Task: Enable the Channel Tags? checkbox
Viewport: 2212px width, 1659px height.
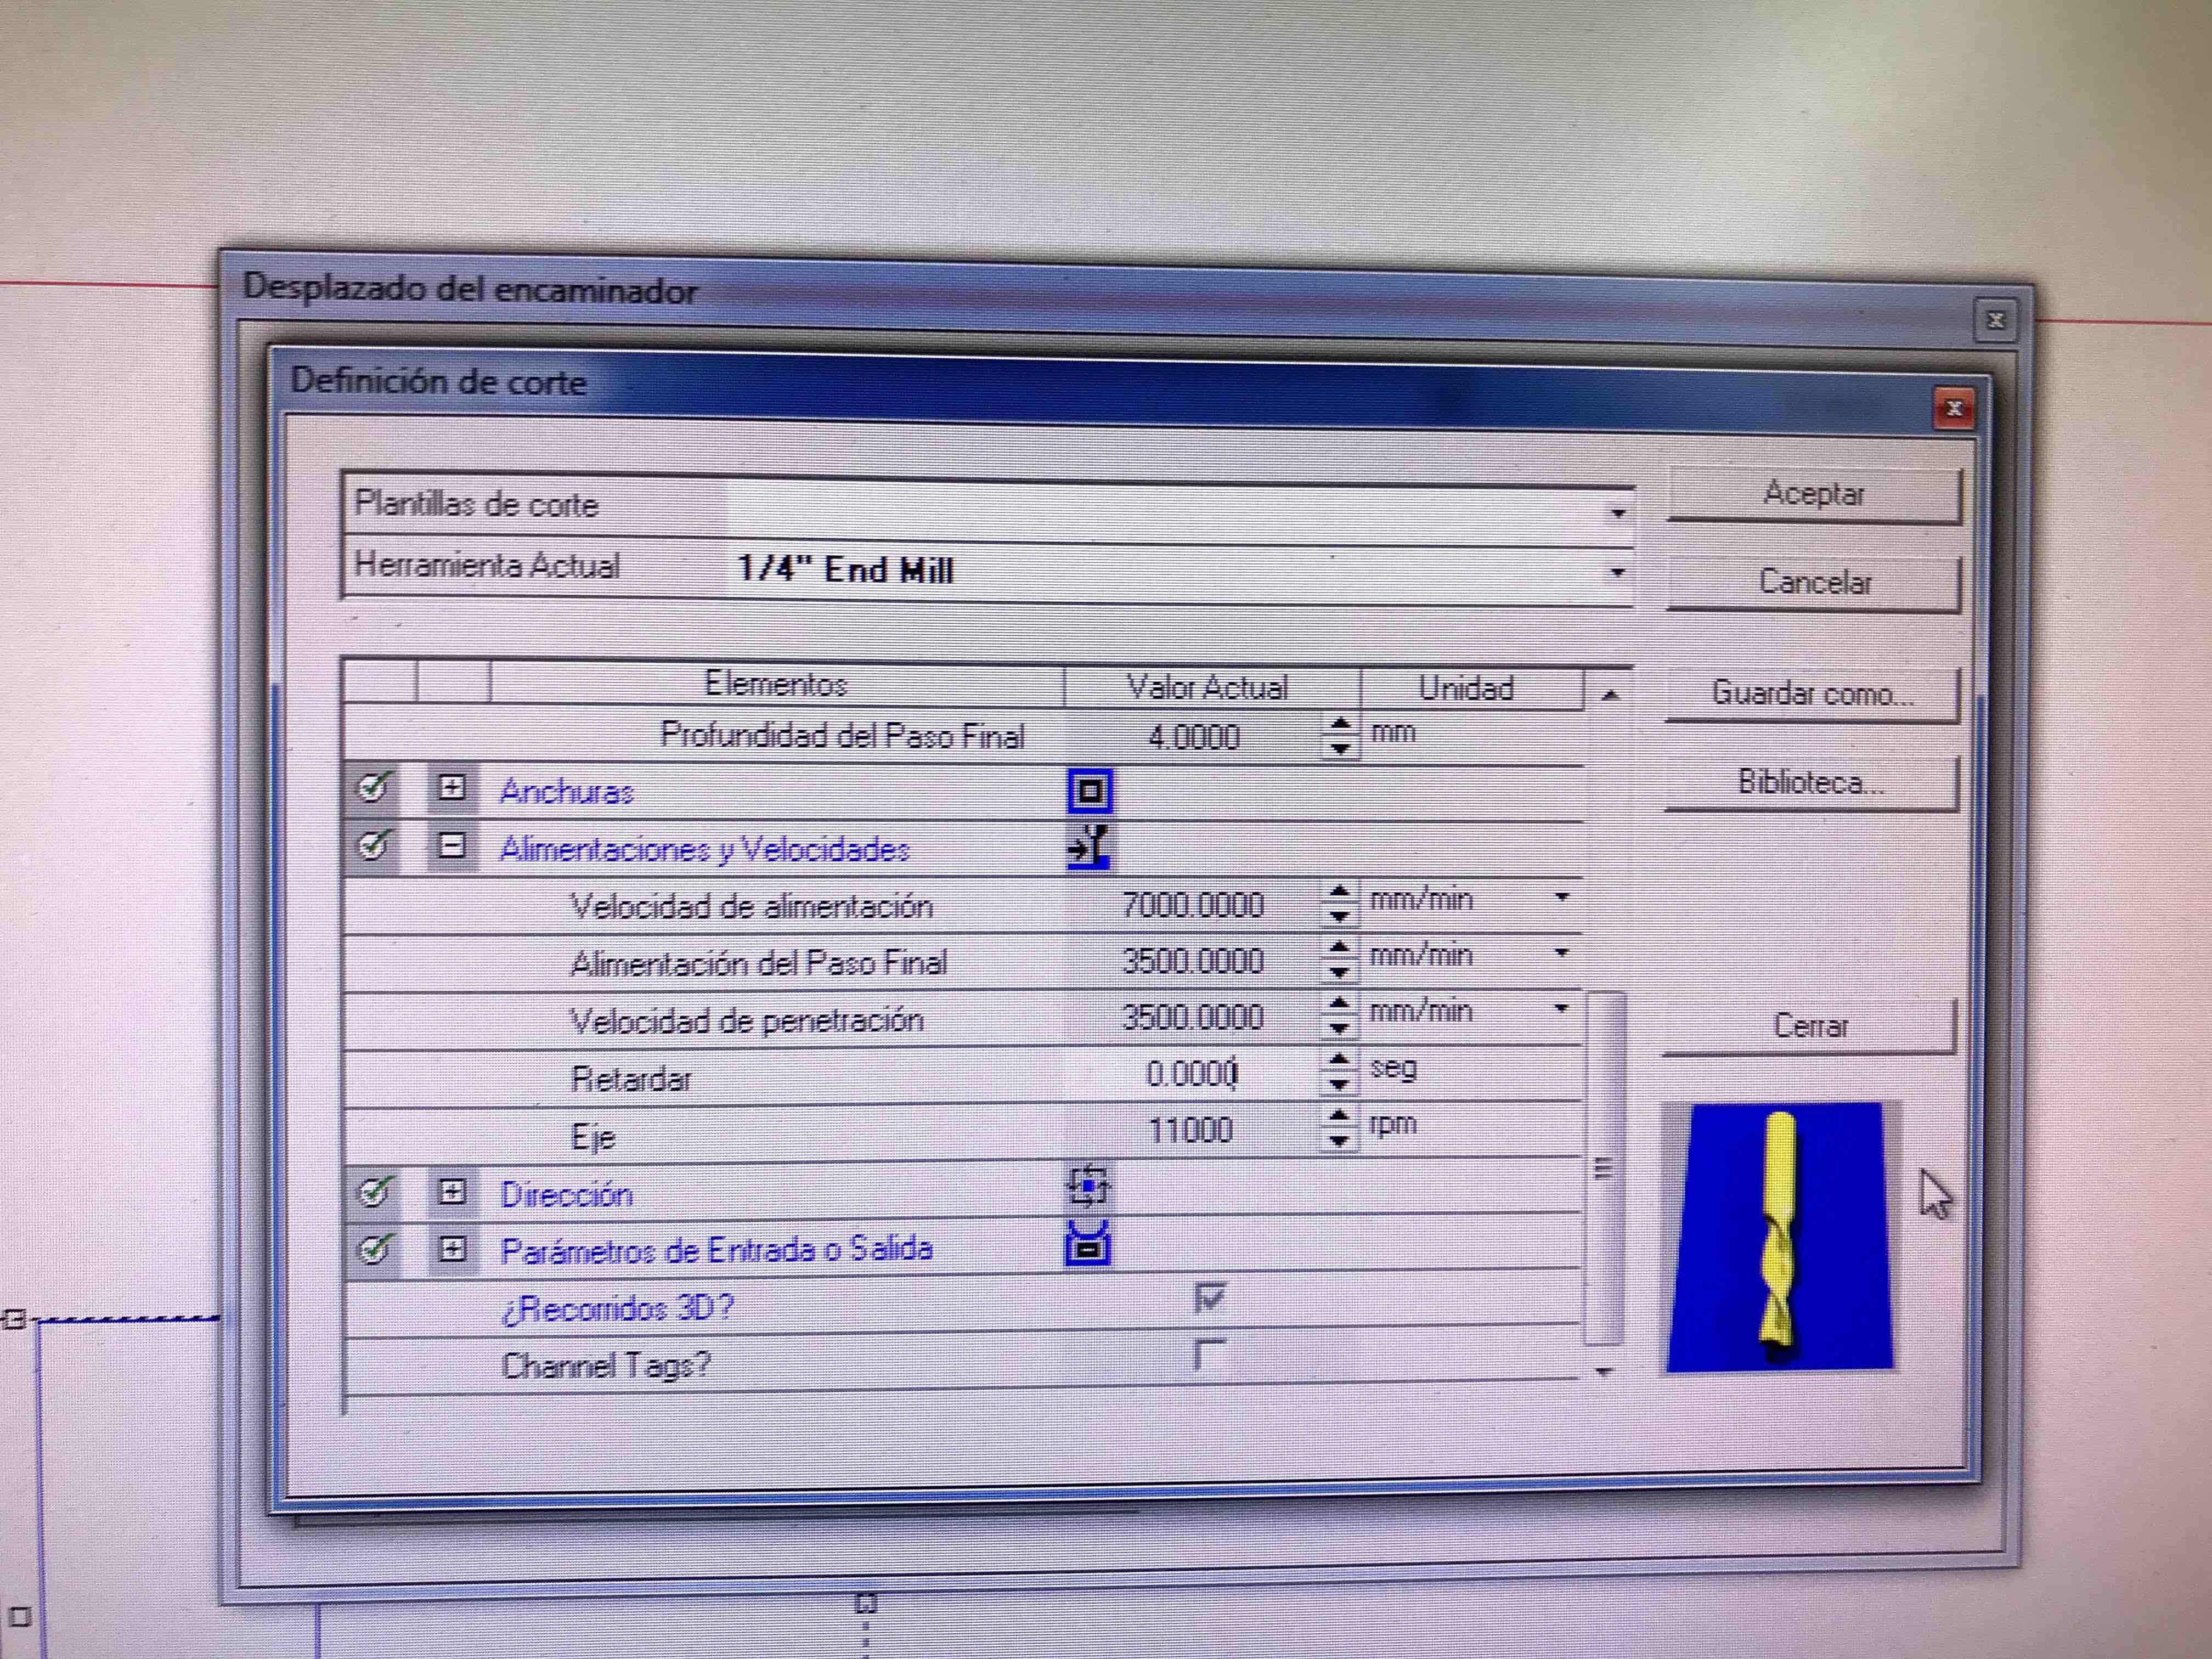Action: point(1209,1356)
